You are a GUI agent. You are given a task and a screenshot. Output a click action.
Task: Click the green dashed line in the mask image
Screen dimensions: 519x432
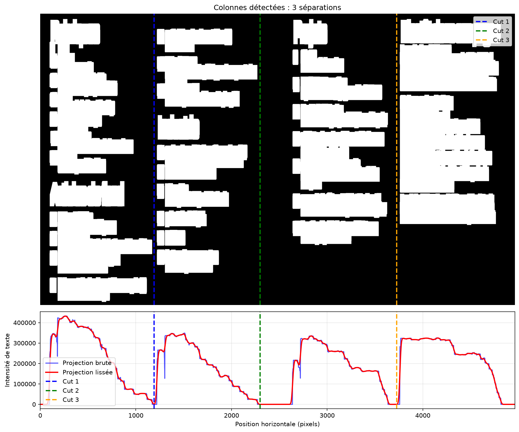[x=260, y=159]
